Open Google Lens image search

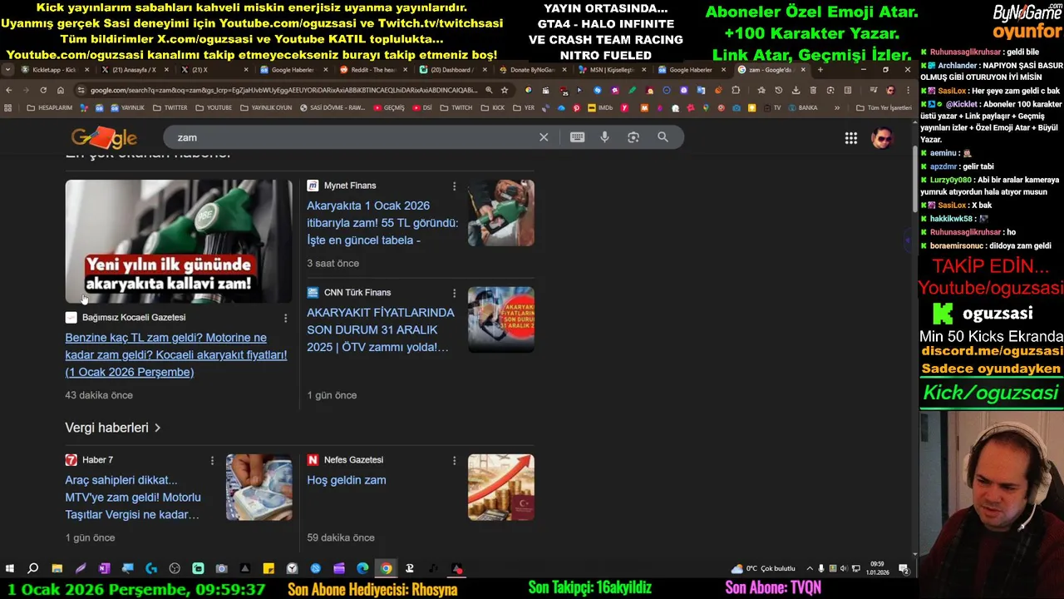pyautogui.click(x=633, y=137)
